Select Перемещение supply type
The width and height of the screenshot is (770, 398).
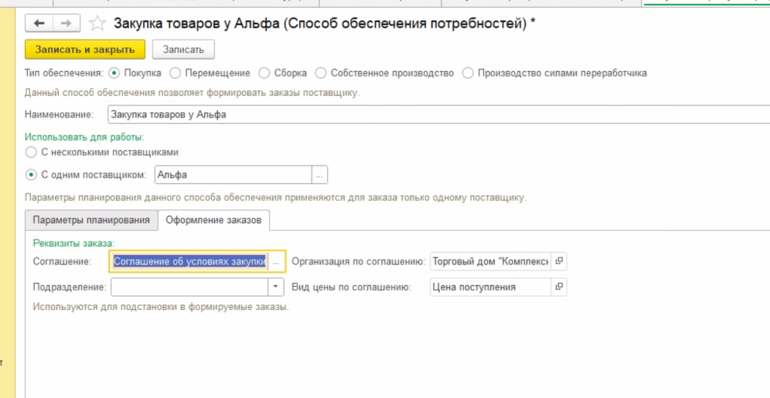pyautogui.click(x=175, y=73)
